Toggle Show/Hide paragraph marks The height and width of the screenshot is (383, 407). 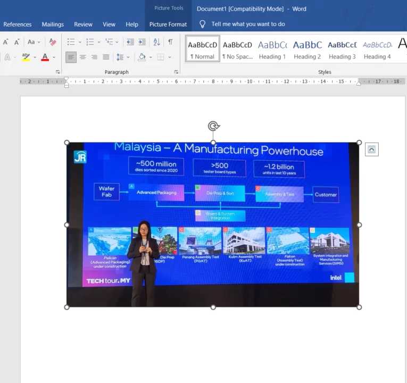(170, 42)
